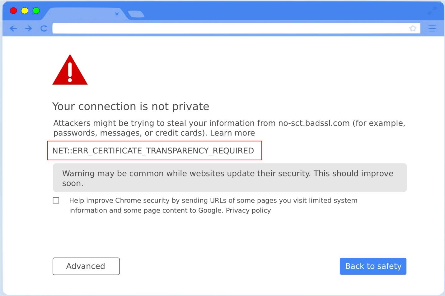The image size is (445, 296).
Task: Click inside the address bar
Action: point(218,28)
